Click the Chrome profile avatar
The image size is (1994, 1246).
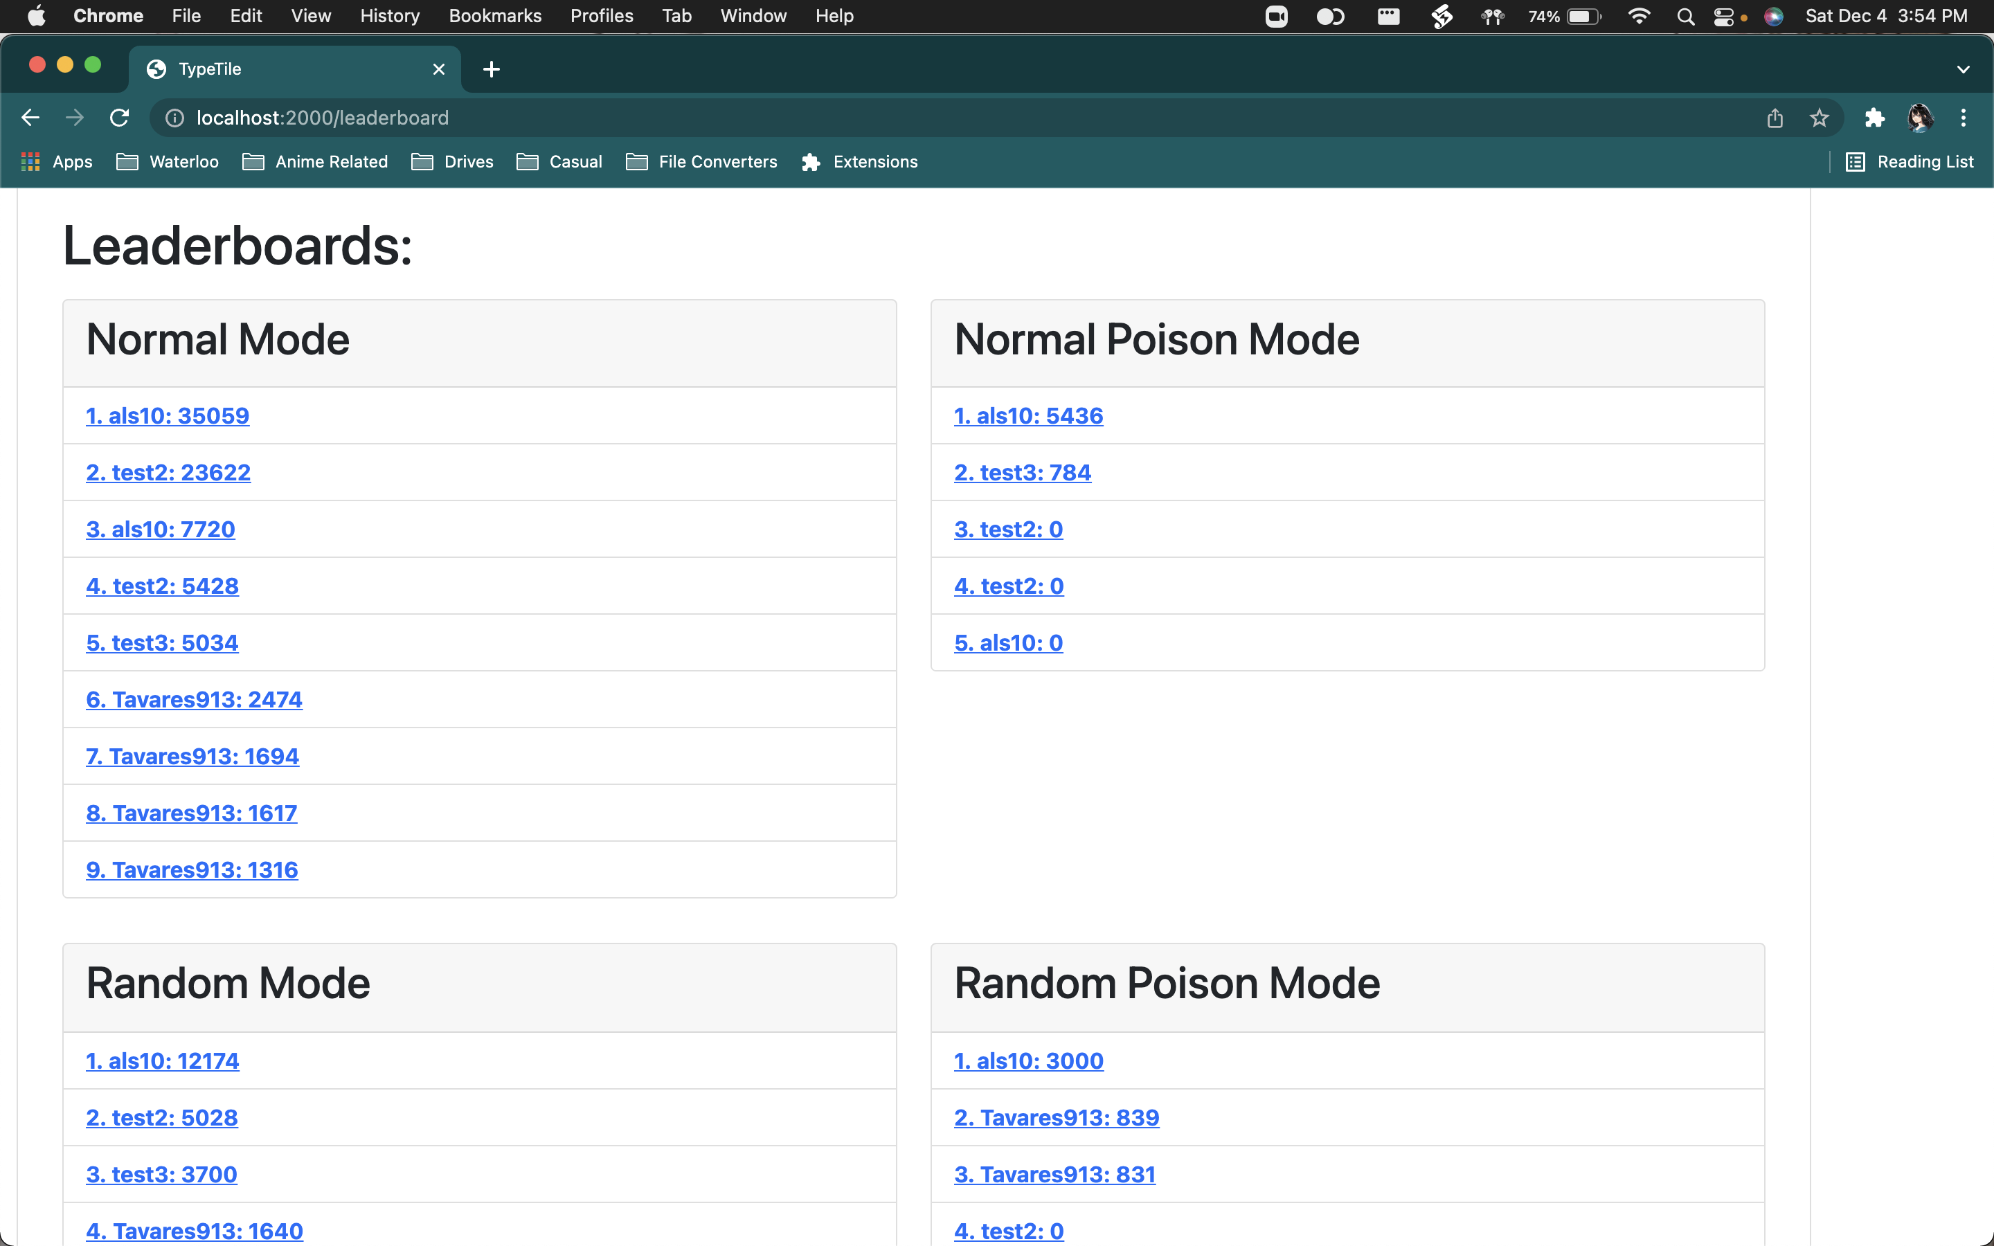[1920, 118]
